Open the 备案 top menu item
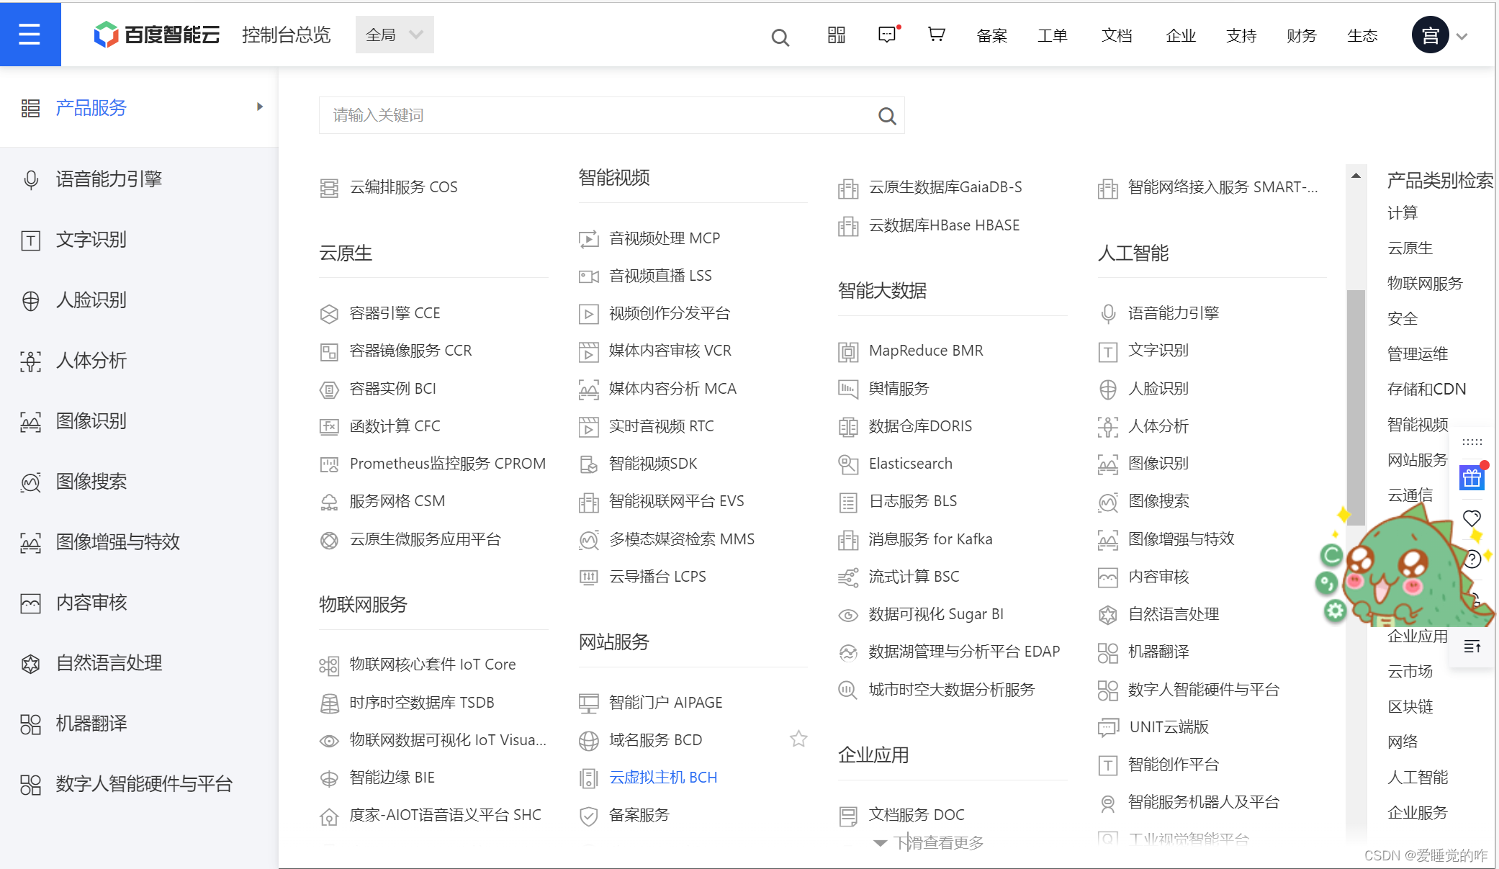 (x=991, y=35)
